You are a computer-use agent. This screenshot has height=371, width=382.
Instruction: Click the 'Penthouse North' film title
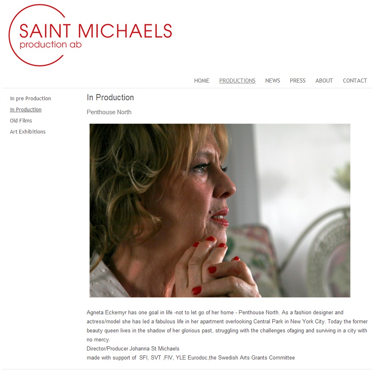pos(109,112)
